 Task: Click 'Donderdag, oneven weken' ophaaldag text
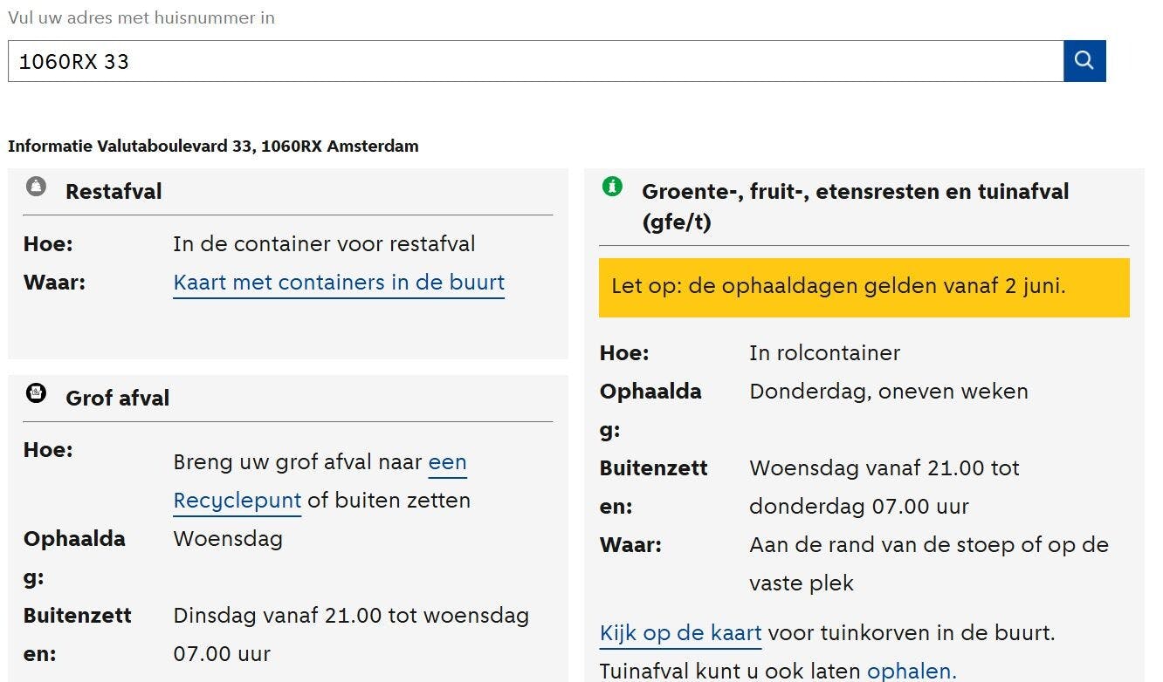pos(888,391)
